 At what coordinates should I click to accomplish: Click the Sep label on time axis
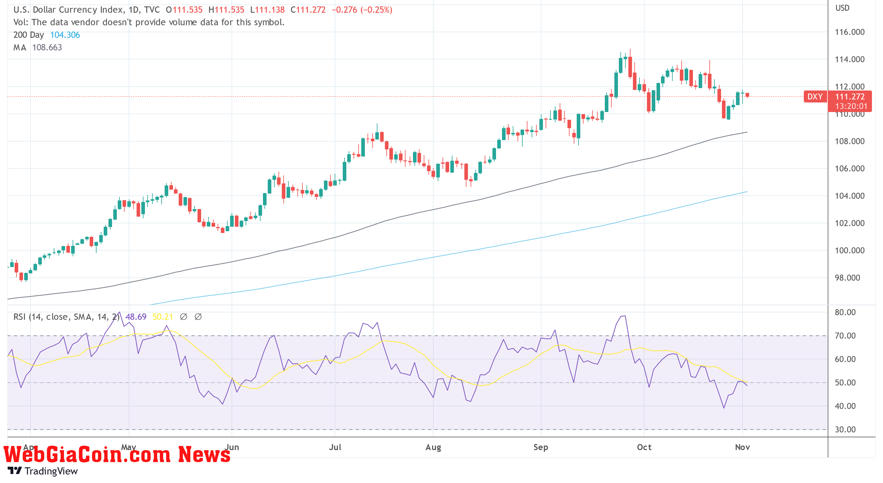tap(541, 447)
